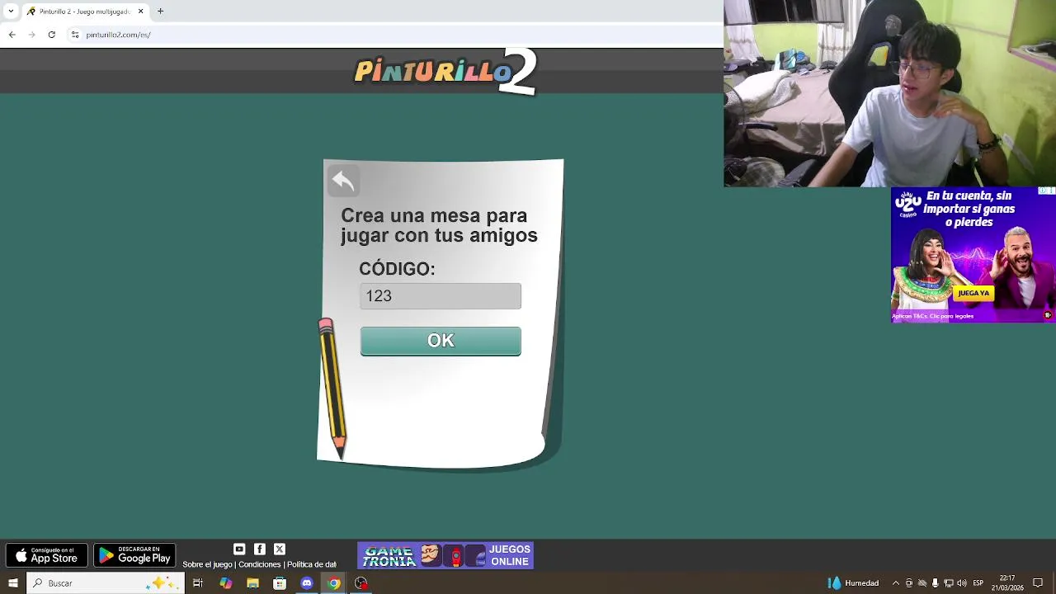The height and width of the screenshot is (594, 1056).
Task: Open the 'Sobre el juego' link
Action: coord(207,564)
